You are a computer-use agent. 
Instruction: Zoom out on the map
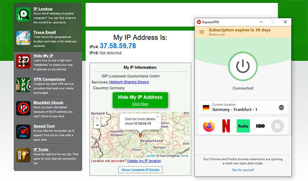click(97, 125)
